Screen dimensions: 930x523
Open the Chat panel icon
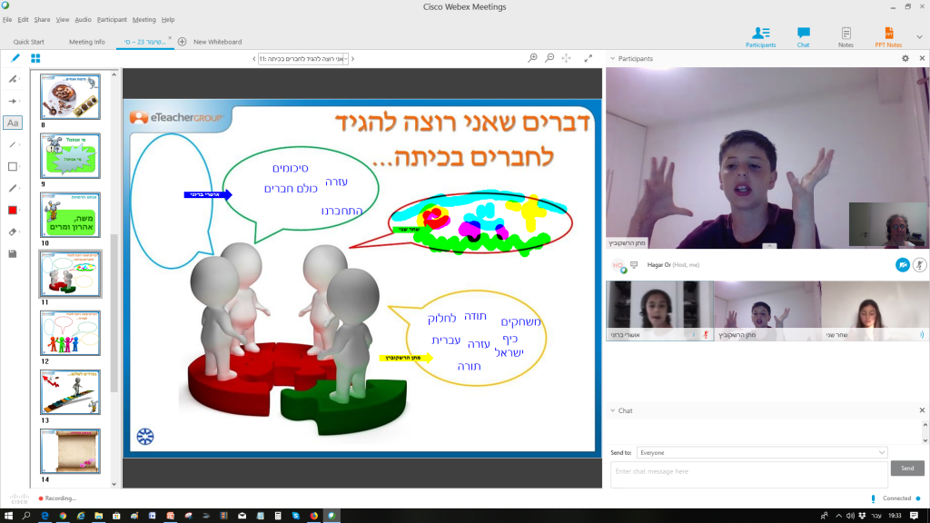[802, 32]
